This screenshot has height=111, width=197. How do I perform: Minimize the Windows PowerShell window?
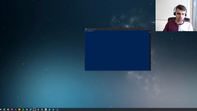142,29
